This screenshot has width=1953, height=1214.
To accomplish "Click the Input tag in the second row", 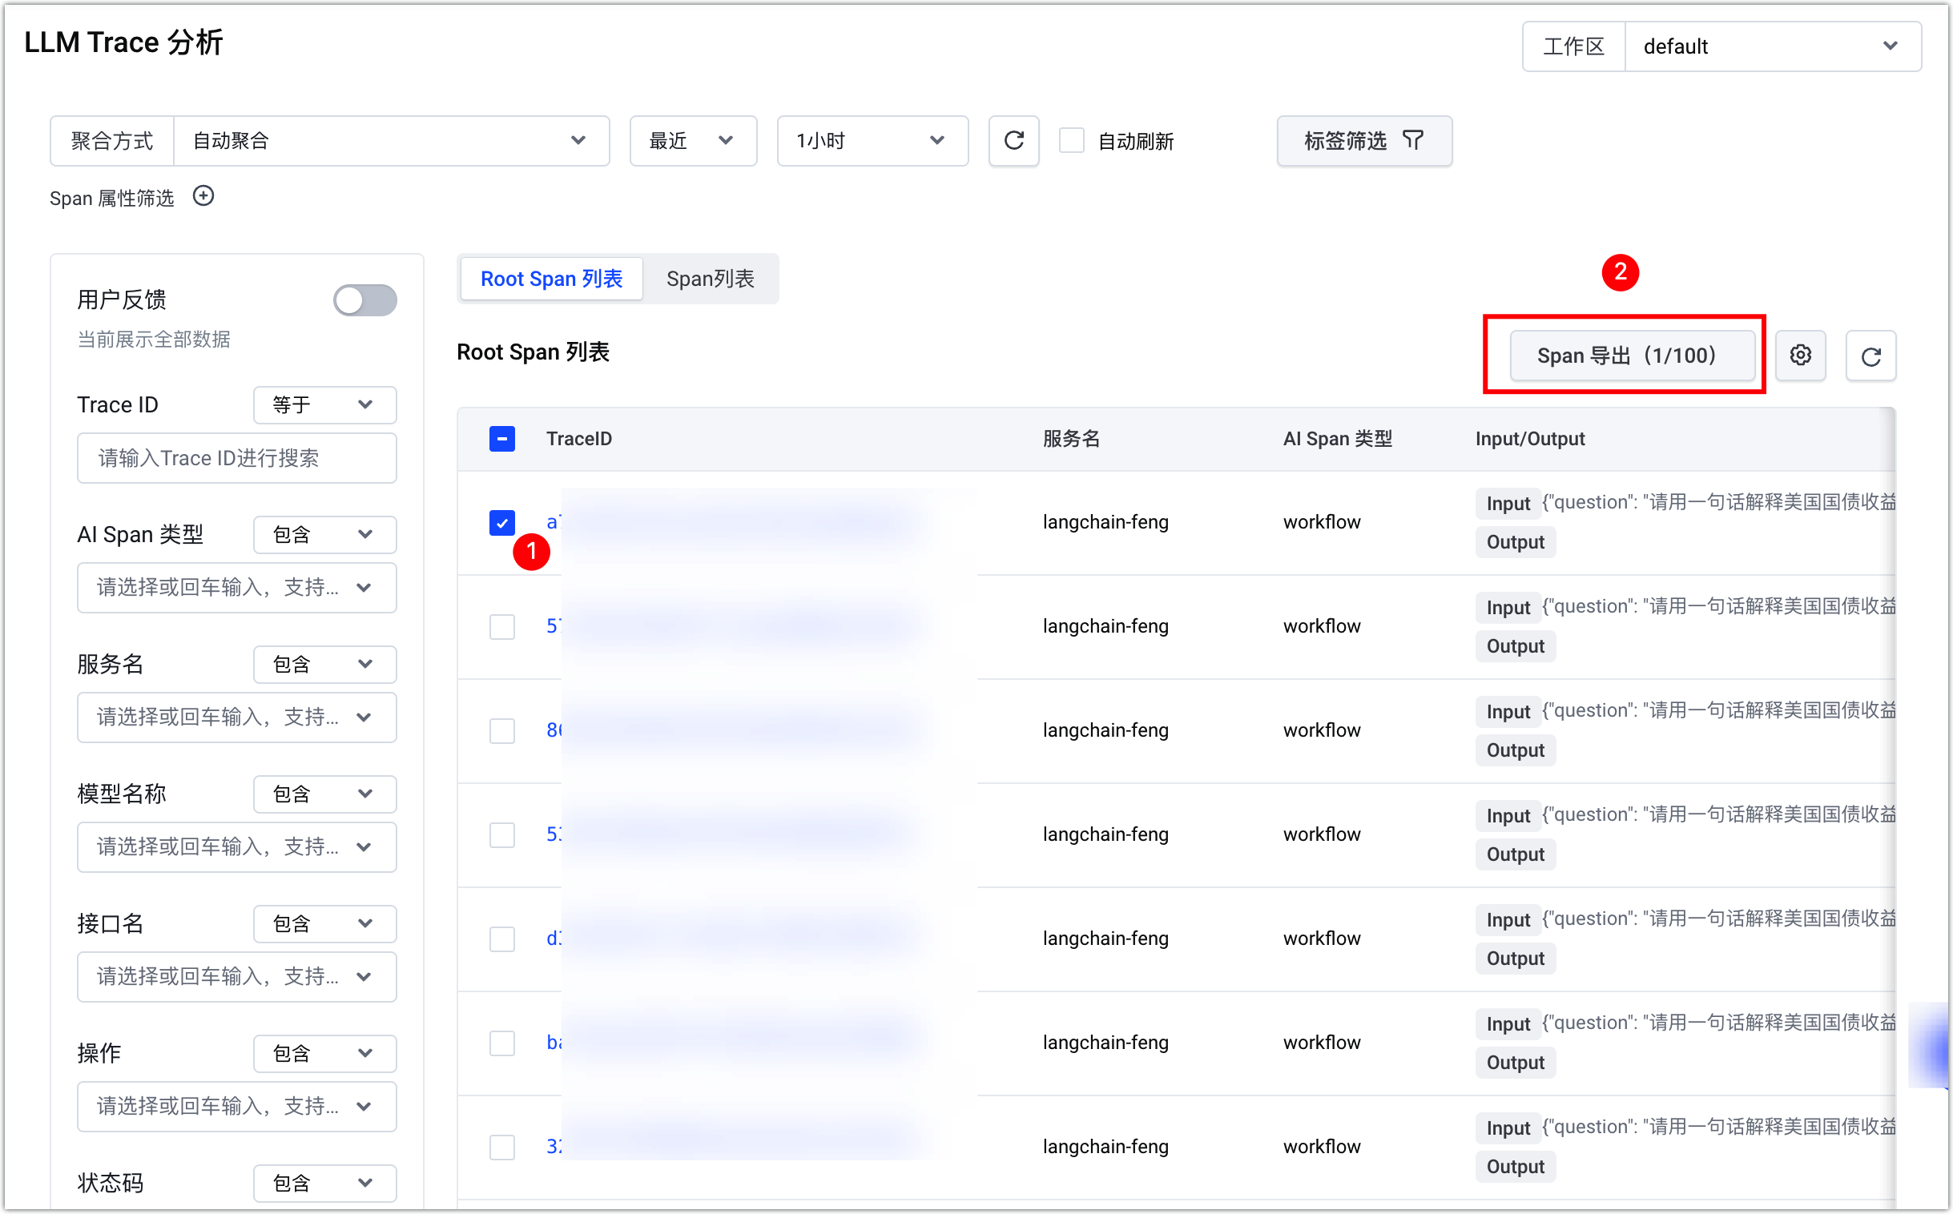I will [1508, 608].
